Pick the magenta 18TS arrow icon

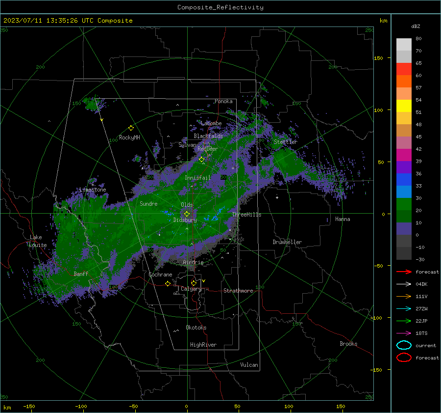coord(404,333)
